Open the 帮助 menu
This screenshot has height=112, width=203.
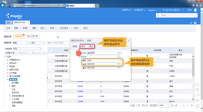(190, 10)
